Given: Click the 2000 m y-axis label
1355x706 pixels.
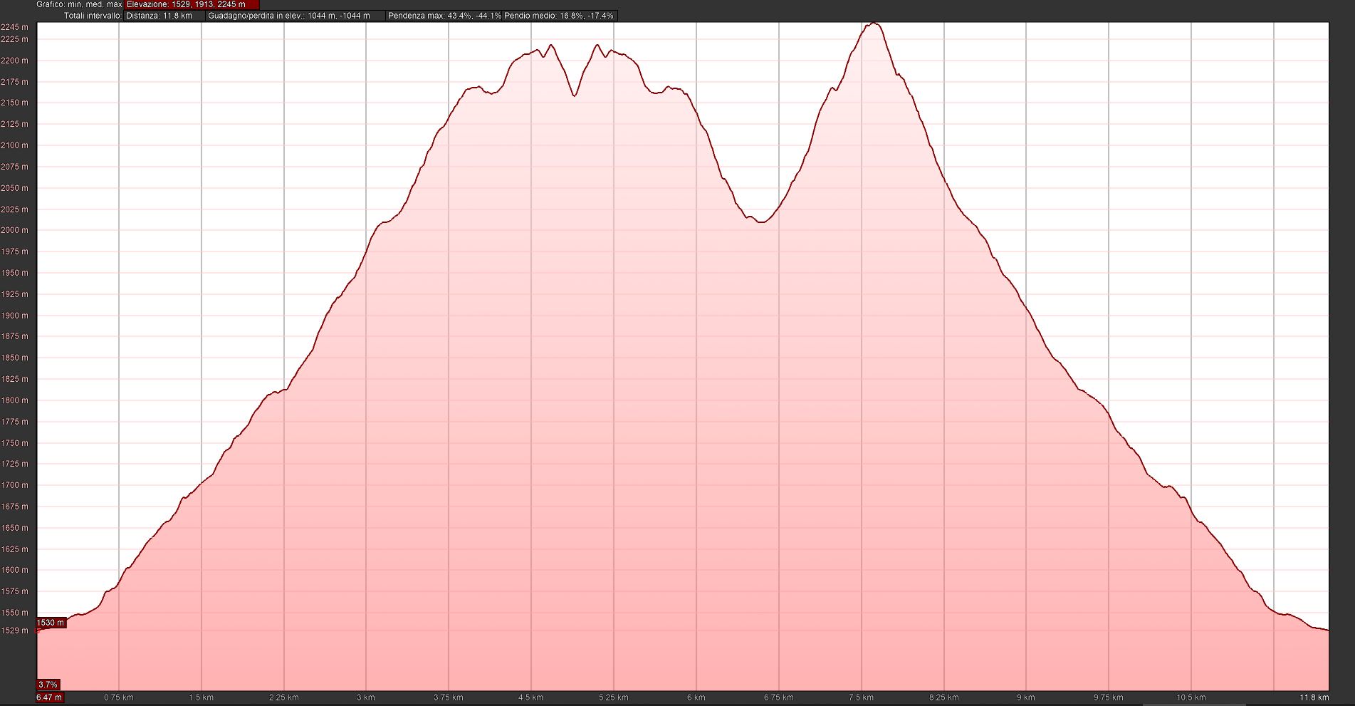Looking at the screenshot, I should point(15,230).
